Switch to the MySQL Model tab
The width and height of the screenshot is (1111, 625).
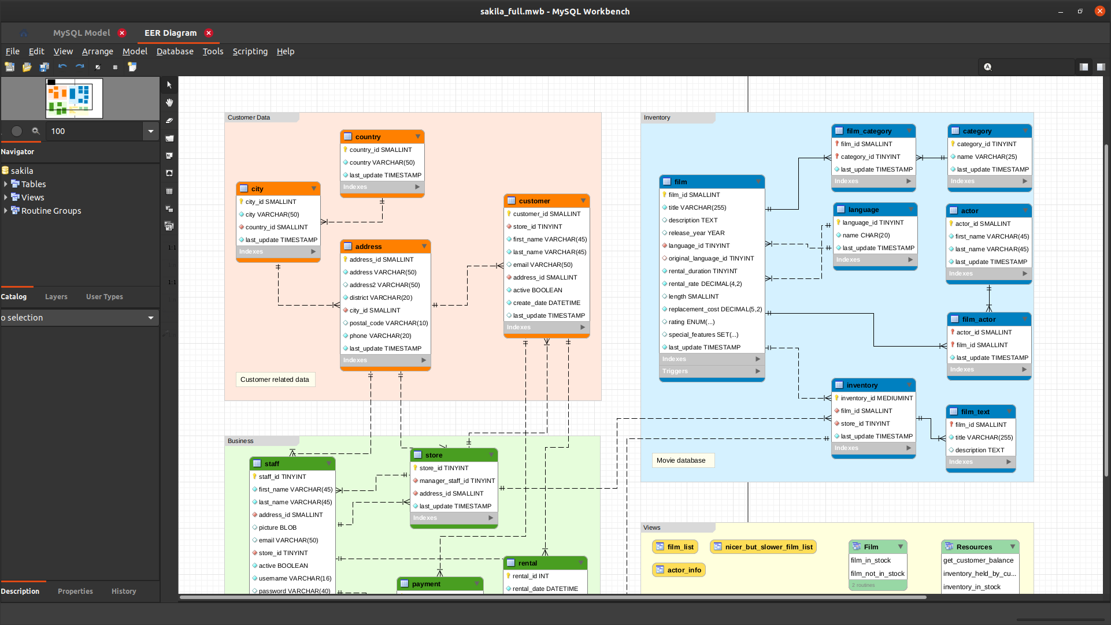[x=82, y=33]
